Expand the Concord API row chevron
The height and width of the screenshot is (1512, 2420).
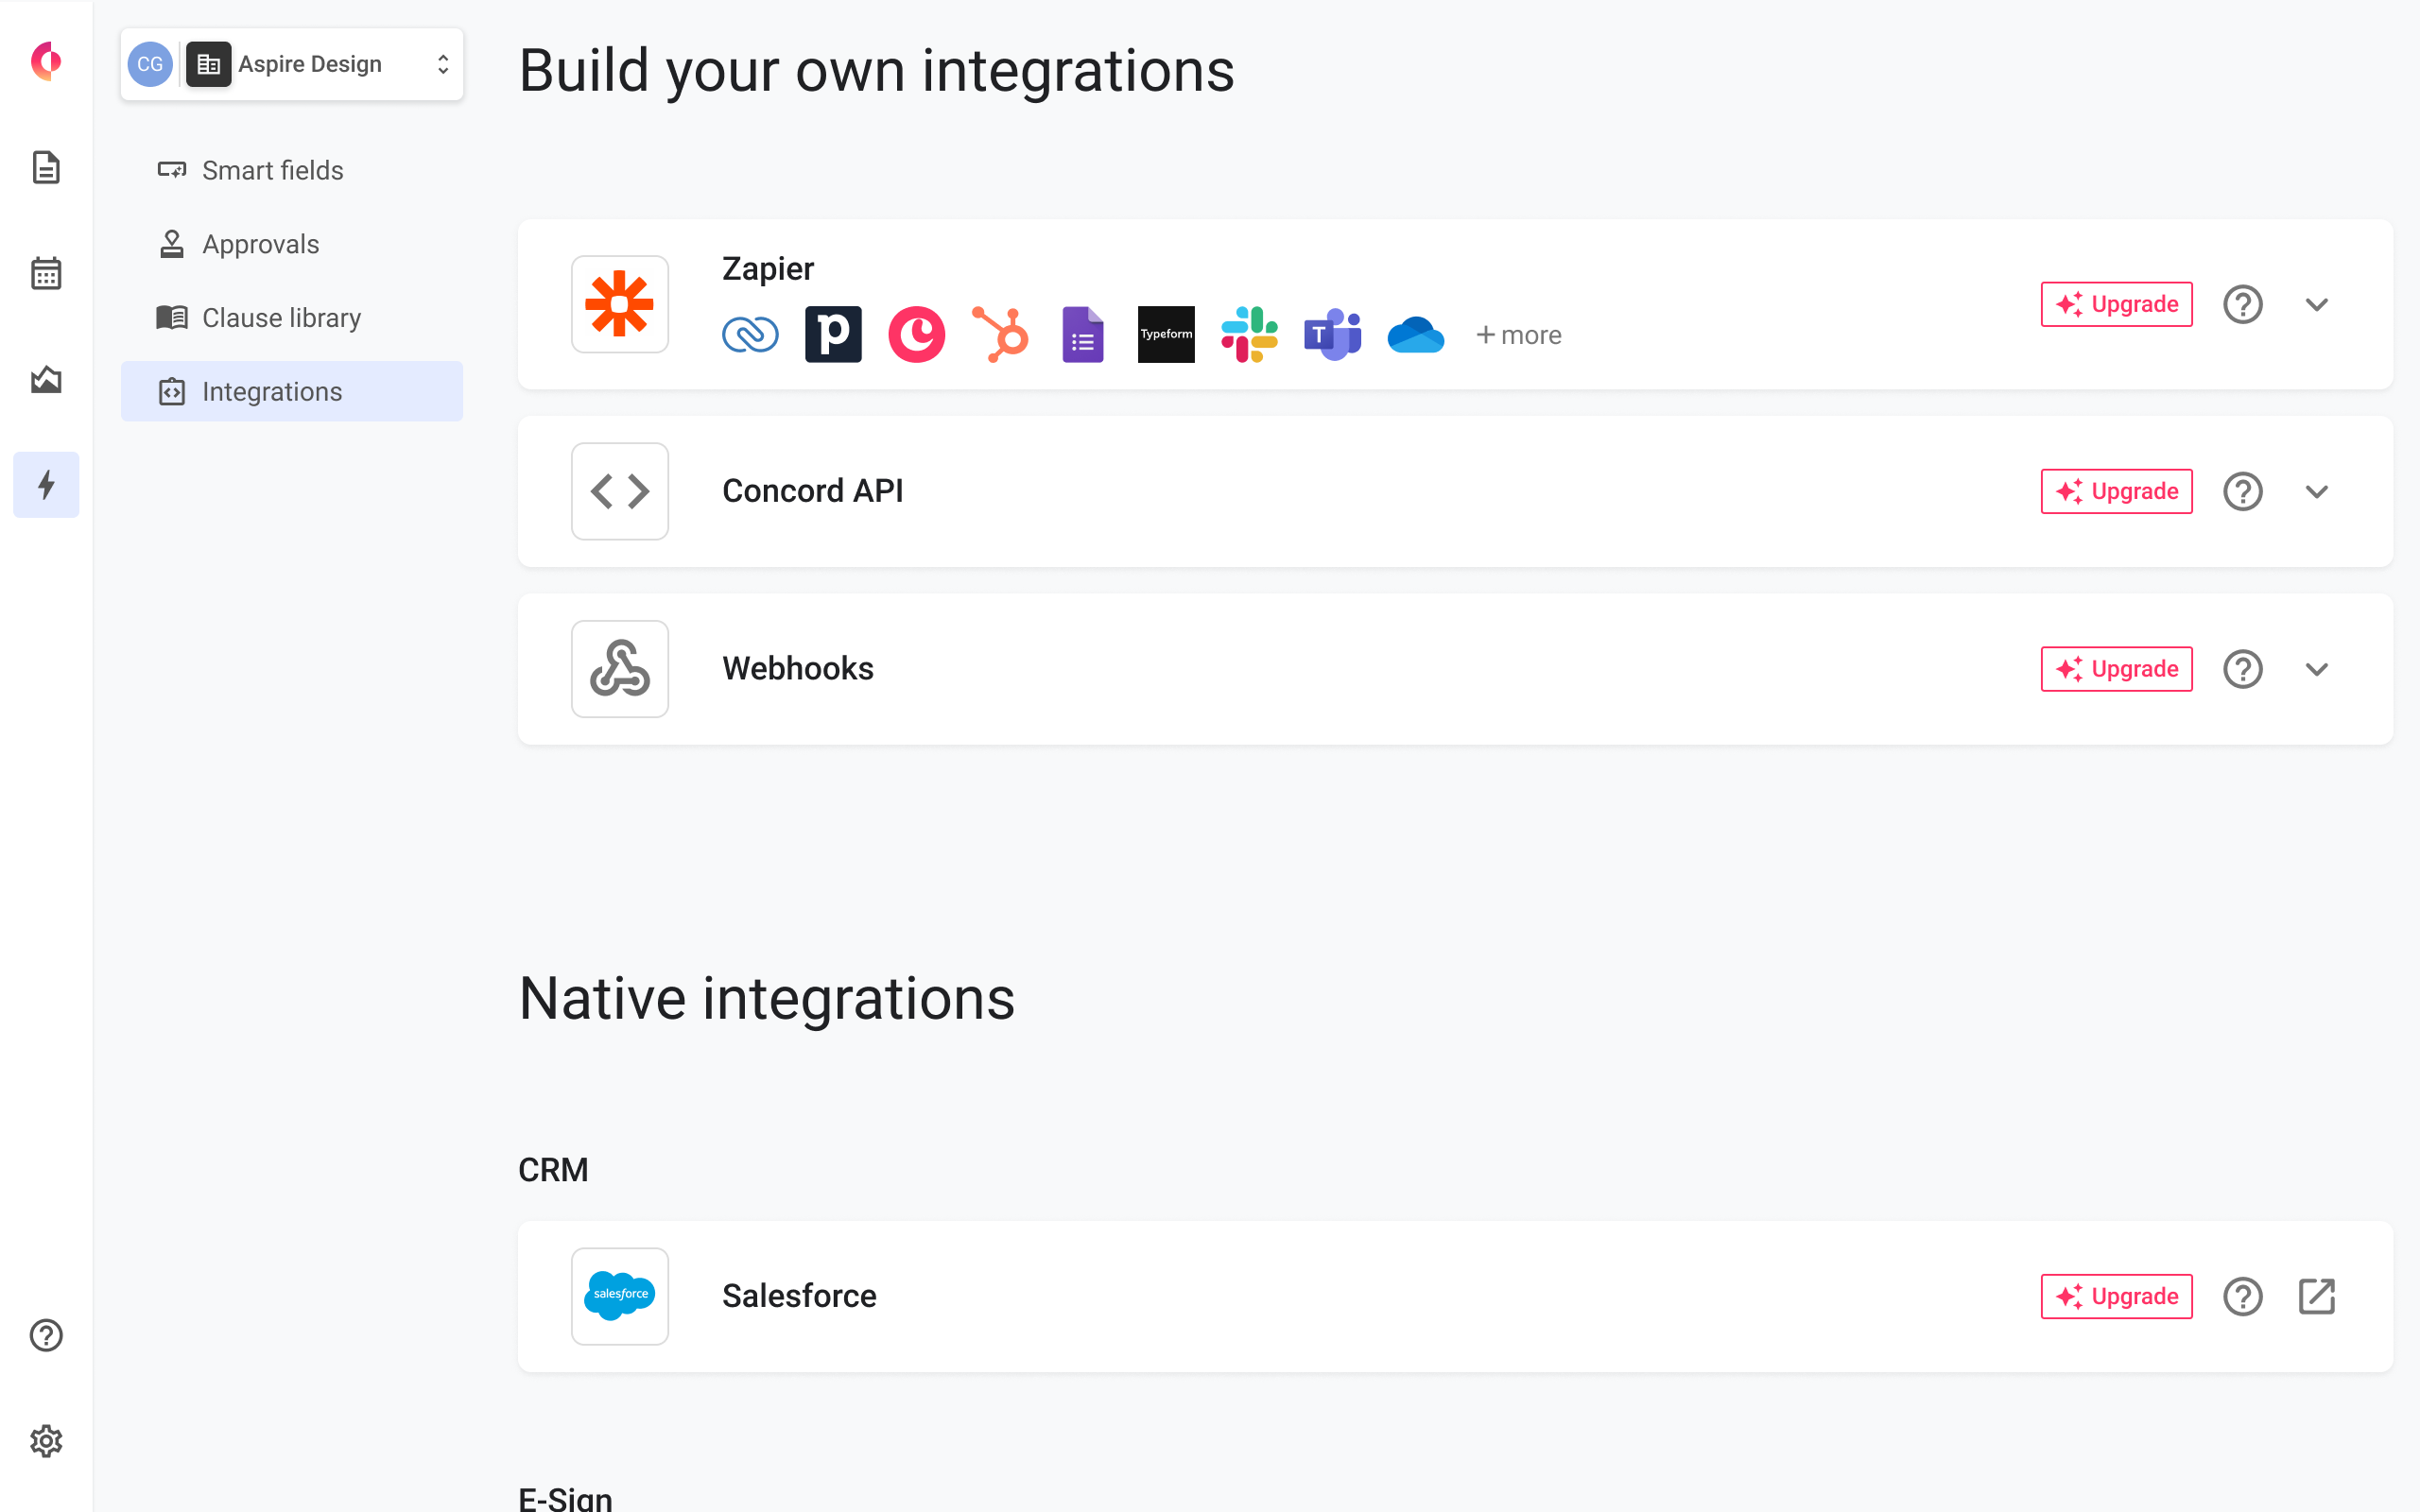[x=2316, y=491]
